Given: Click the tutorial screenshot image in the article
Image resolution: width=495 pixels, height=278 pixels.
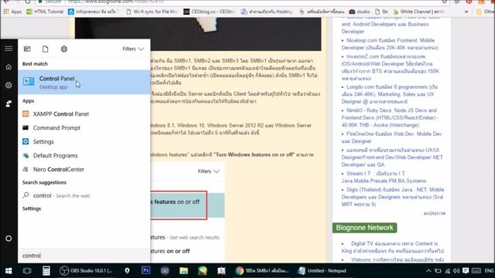Looking at the screenshot, I should pos(188,213).
